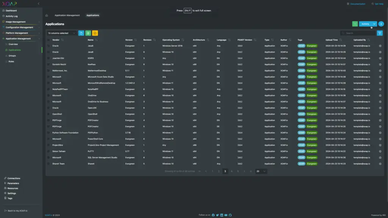Open the 13 columns selected dropdown
Screen dimensions: 388x218
(62, 33)
